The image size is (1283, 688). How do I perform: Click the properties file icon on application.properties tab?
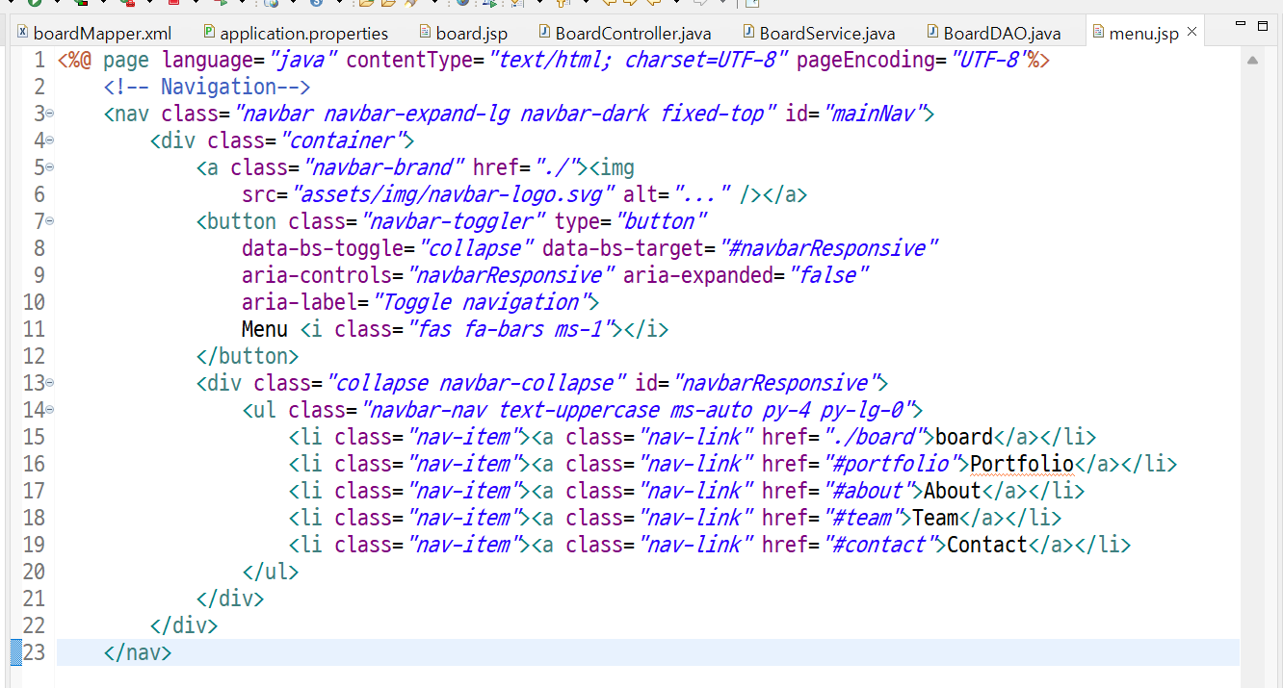coord(210,33)
